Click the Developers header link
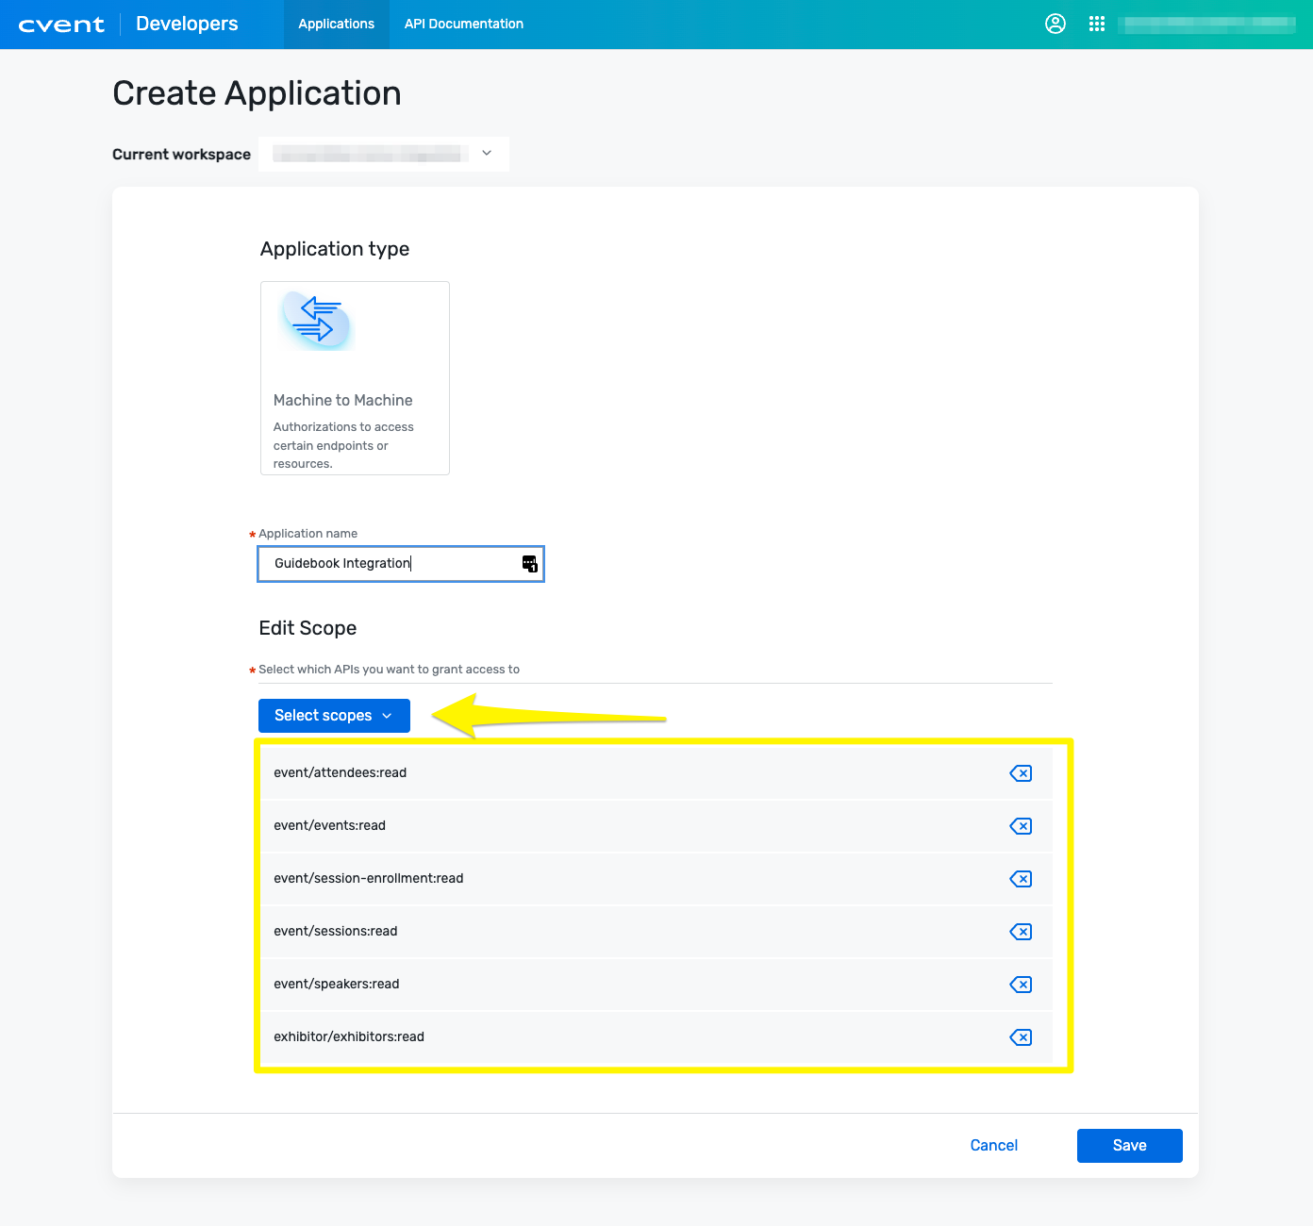The image size is (1313, 1226). click(187, 24)
